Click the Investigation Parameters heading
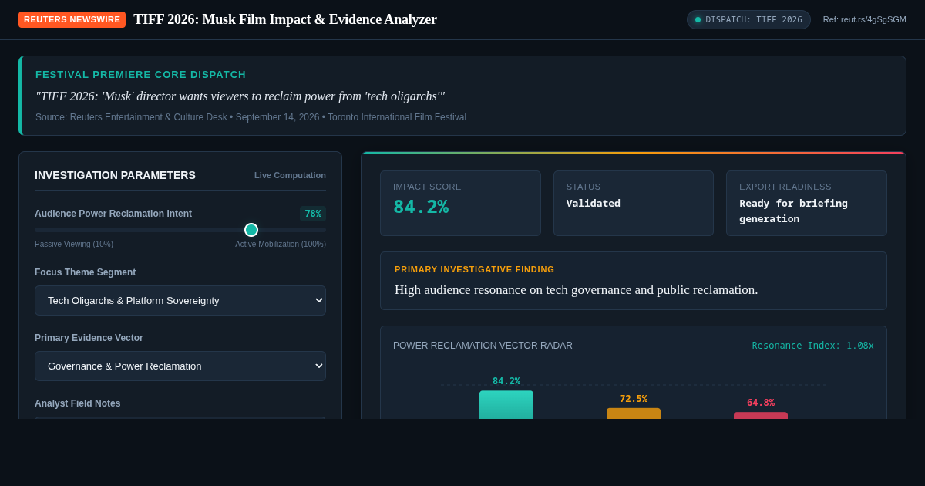The height and width of the screenshot is (486, 925). tap(115, 175)
